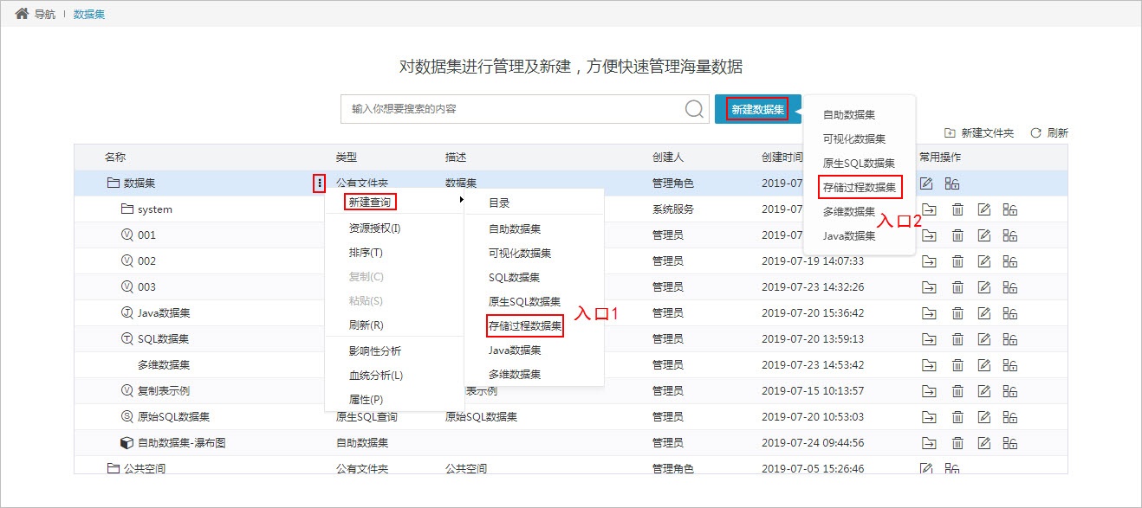The image size is (1142, 508).
Task: Click the edit pencil for SQL数据集 row
Action: [x=983, y=339]
